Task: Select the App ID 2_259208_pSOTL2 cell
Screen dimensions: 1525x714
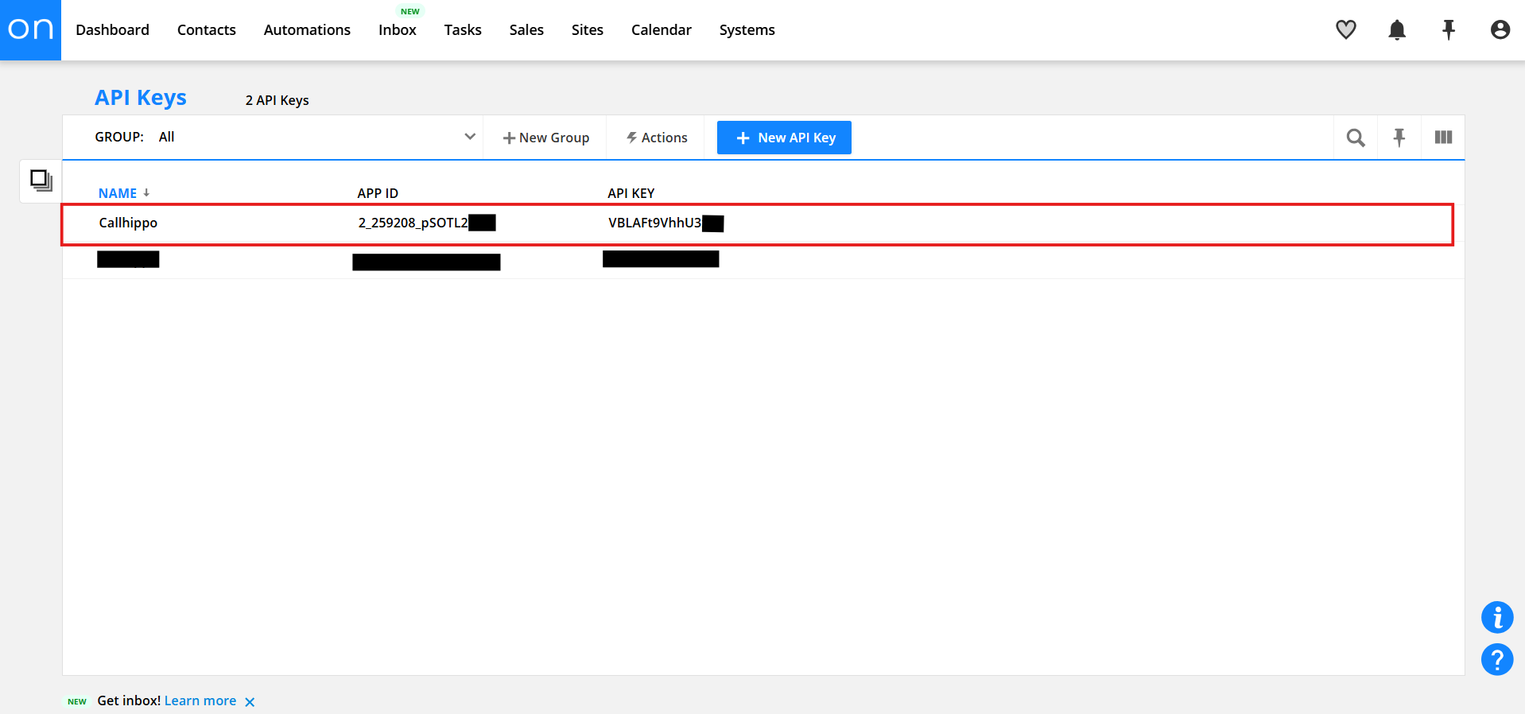Action: (427, 223)
